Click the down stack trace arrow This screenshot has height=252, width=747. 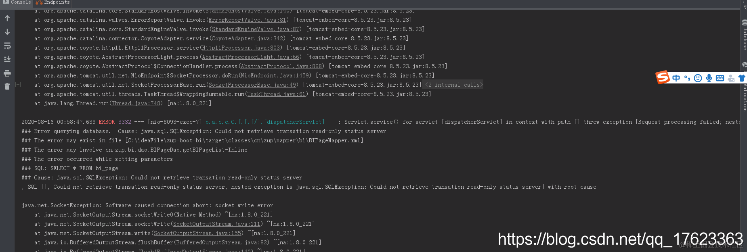click(x=7, y=32)
